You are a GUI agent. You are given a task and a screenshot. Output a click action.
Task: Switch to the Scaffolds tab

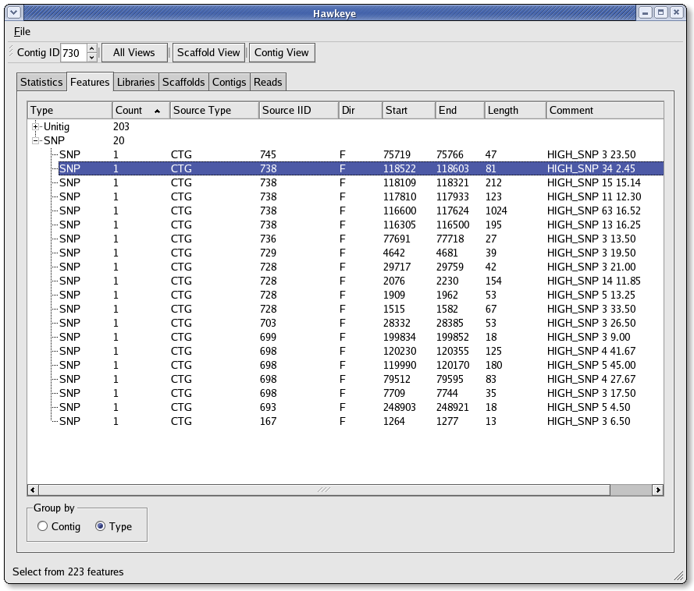point(183,82)
